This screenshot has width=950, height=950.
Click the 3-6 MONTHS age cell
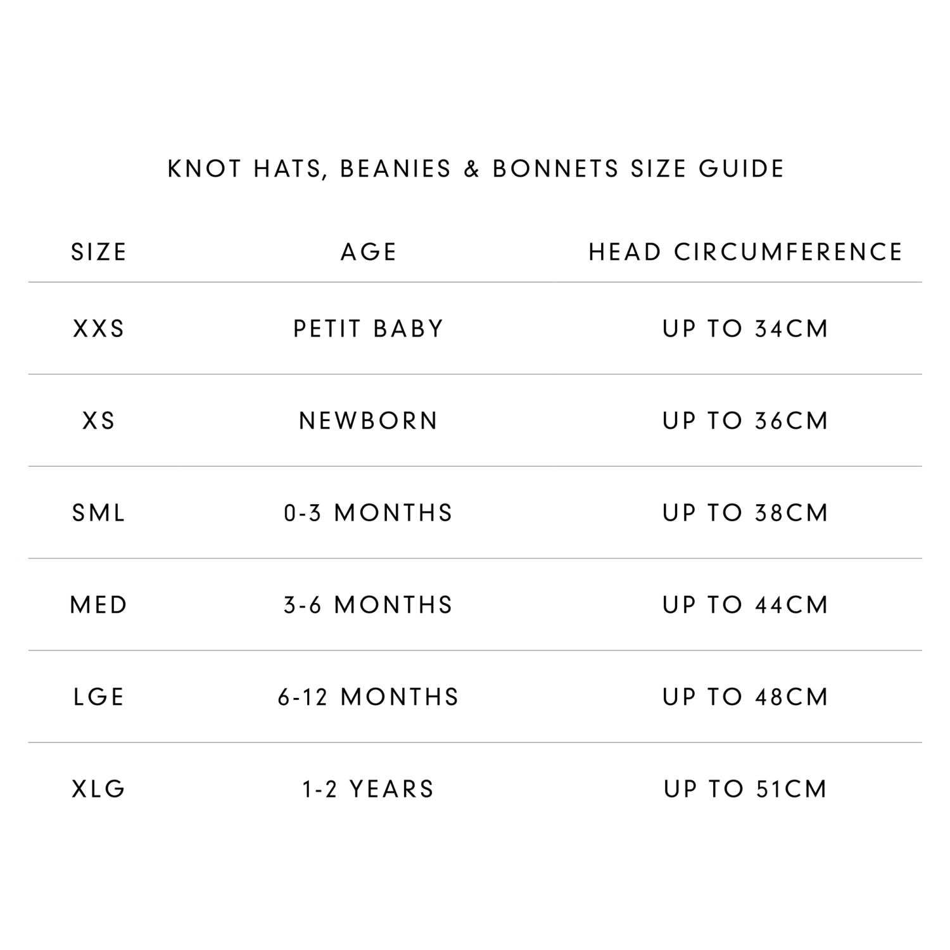pos(369,605)
